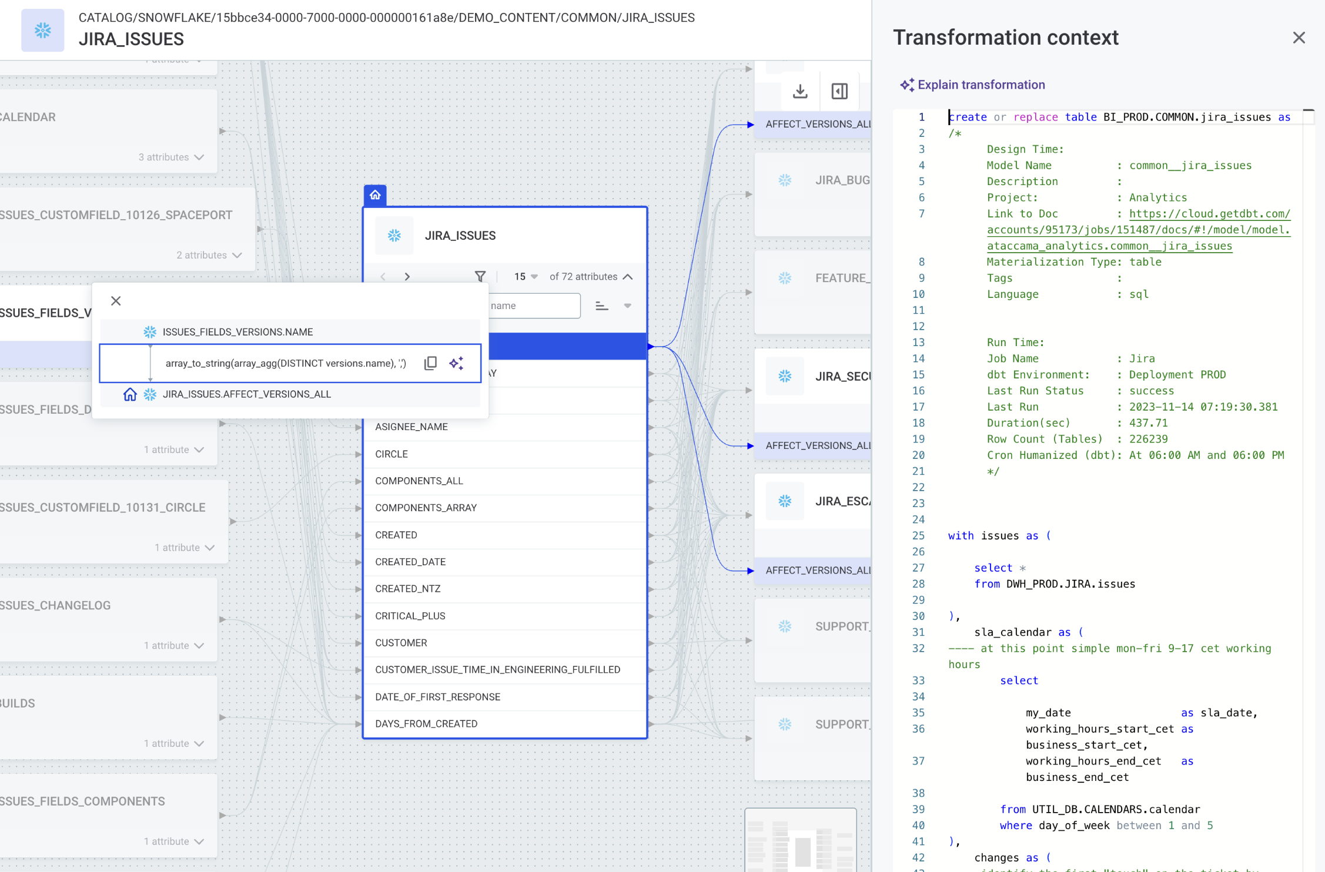The height and width of the screenshot is (872, 1325).
Task: Open the attribute filter icon on JIRA_ISSUES
Action: 480,276
